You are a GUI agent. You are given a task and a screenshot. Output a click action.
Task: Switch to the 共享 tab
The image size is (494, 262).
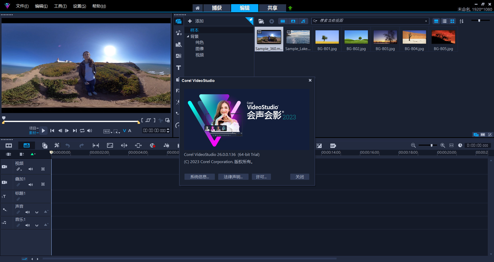(272, 8)
